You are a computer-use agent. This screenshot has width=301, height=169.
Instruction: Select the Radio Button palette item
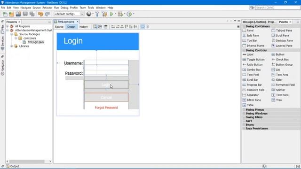point(253,65)
